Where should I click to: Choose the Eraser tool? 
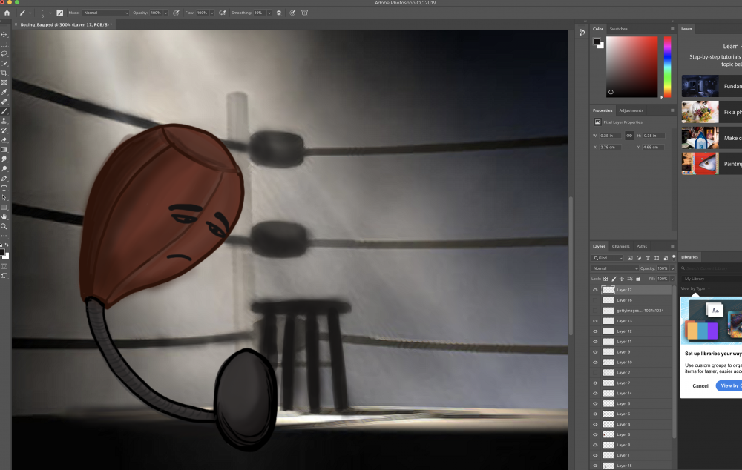[4, 140]
